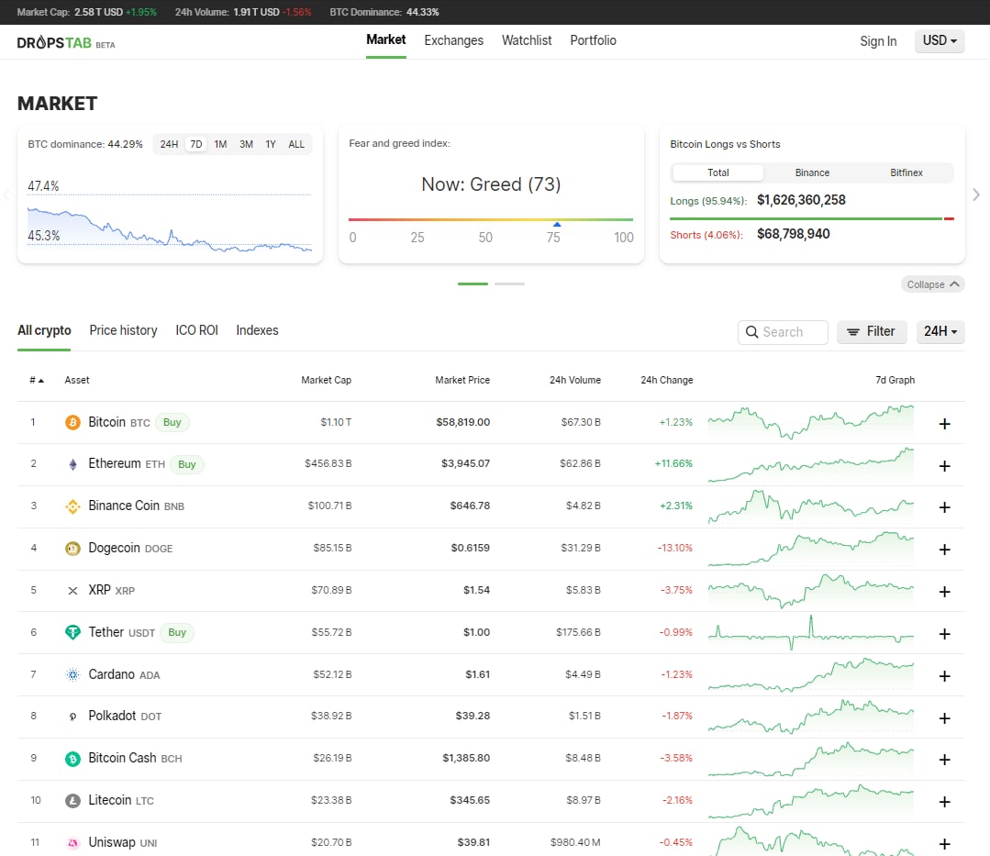Click the Uniswap logo icon
Screen dimensions: 990x856
[72, 843]
